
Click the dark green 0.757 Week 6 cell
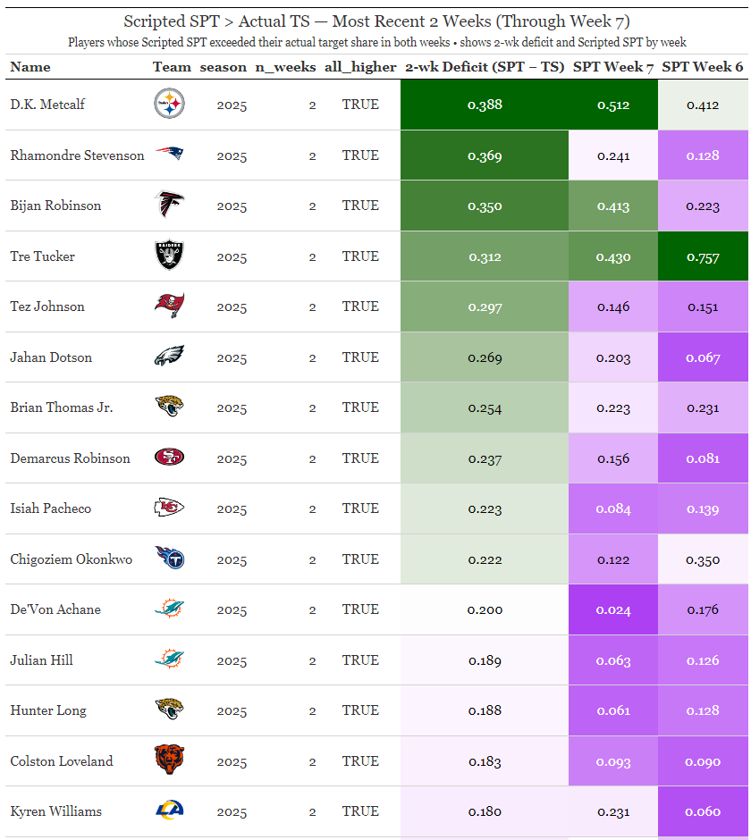[x=703, y=256]
